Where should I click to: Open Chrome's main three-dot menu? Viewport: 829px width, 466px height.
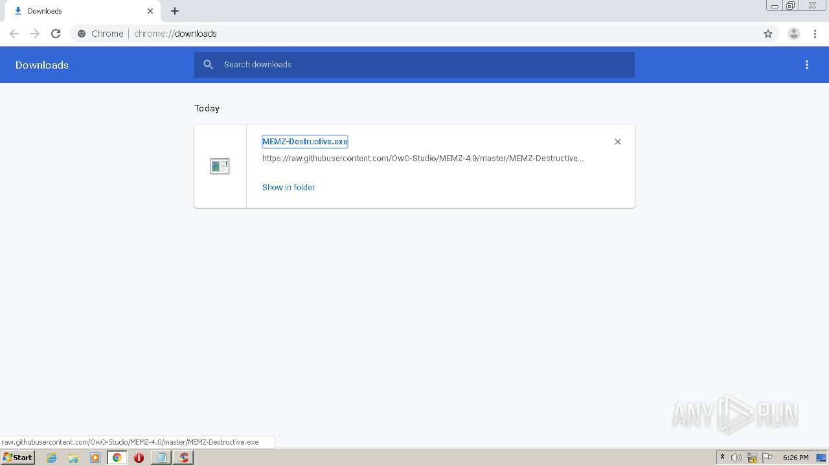click(x=815, y=34)
